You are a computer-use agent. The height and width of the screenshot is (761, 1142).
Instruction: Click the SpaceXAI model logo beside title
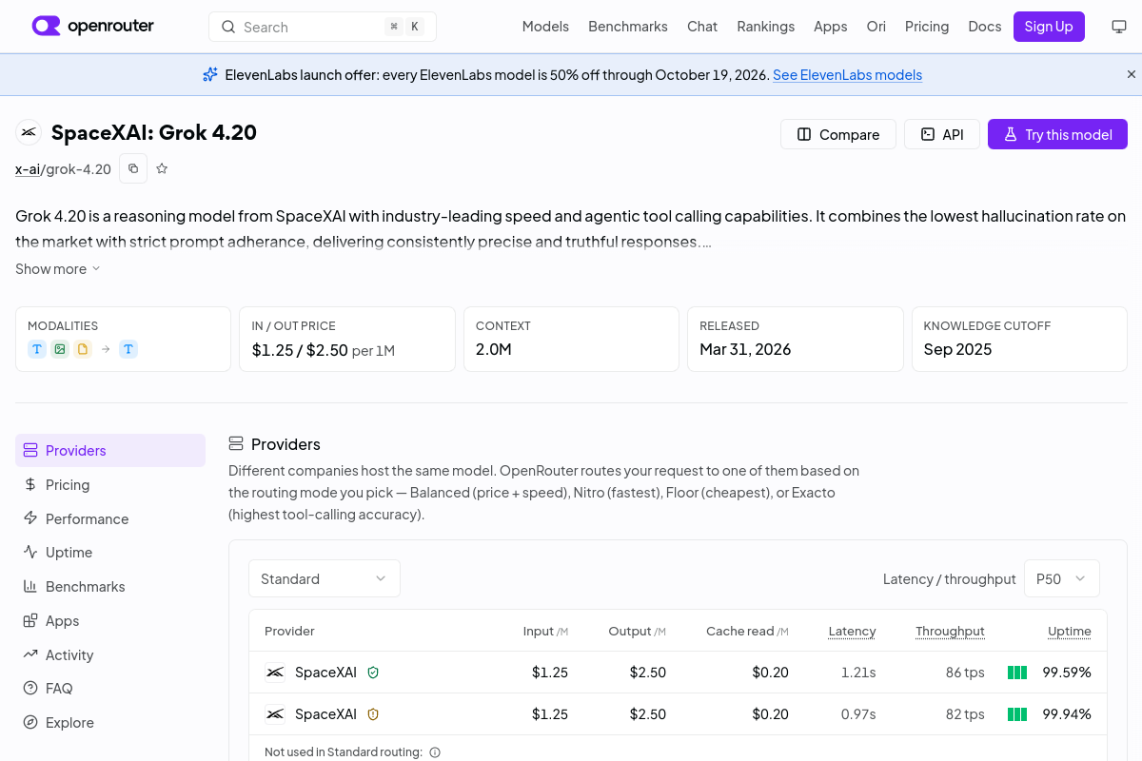29,133
